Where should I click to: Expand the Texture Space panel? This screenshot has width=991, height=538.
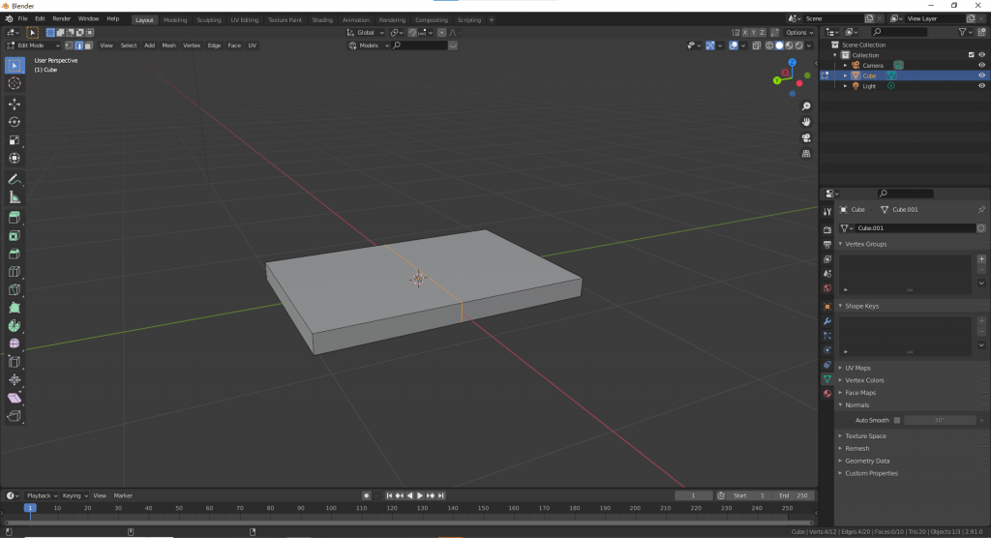click(x=865, y=435)
